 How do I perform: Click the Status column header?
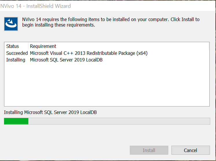coord(13,46)
